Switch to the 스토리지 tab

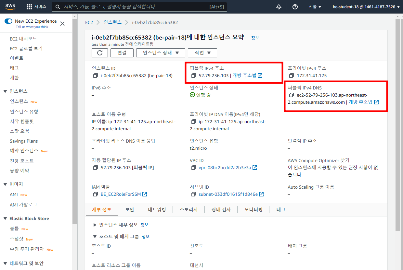(189, 210)
